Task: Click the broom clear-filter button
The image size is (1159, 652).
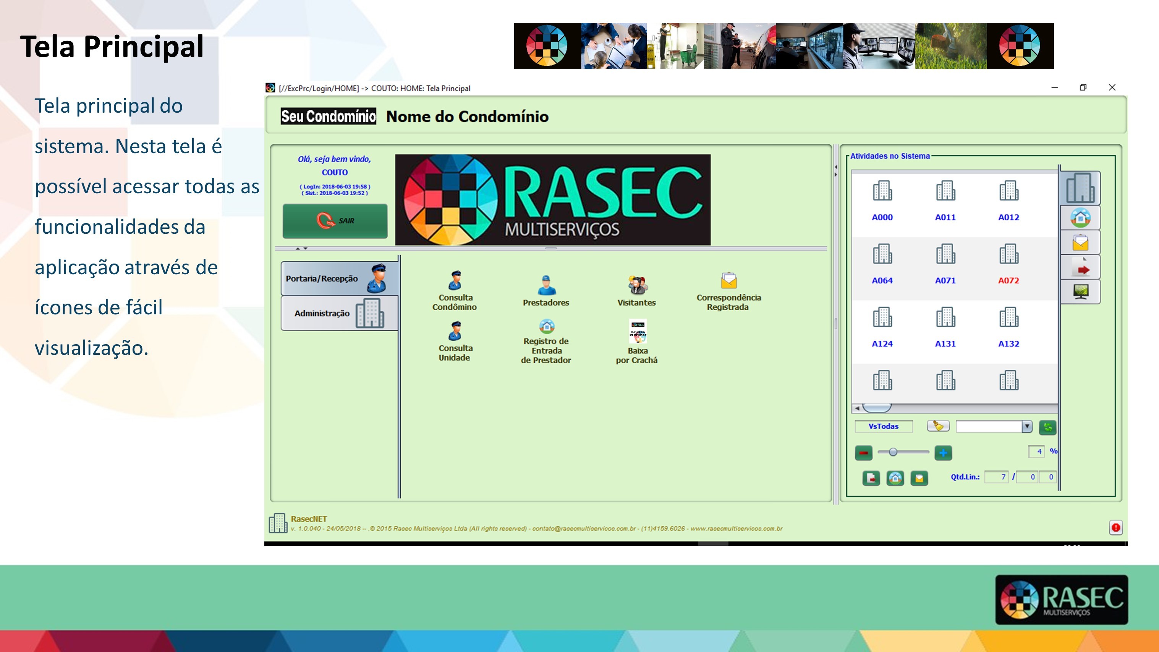Action: coord(938,425)
